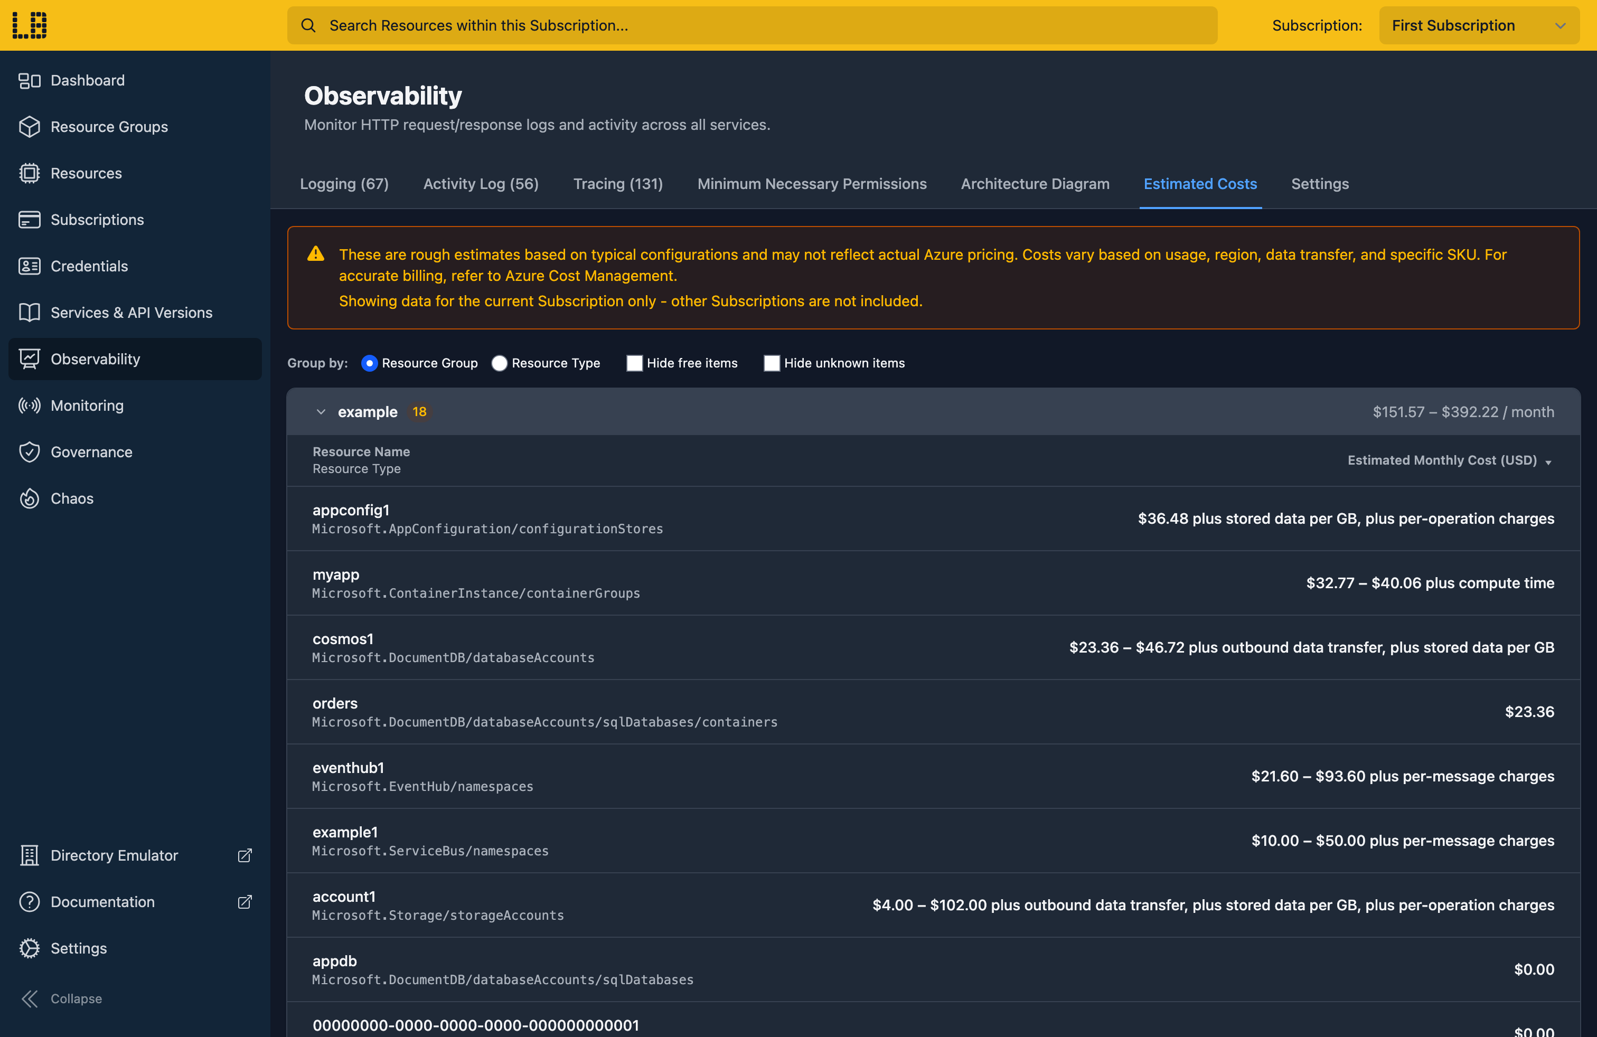Viewport: 1597px width, 1037px height.
Task: Click the myapp container group name
Action: pyautogui.click(x=336, y=575)
